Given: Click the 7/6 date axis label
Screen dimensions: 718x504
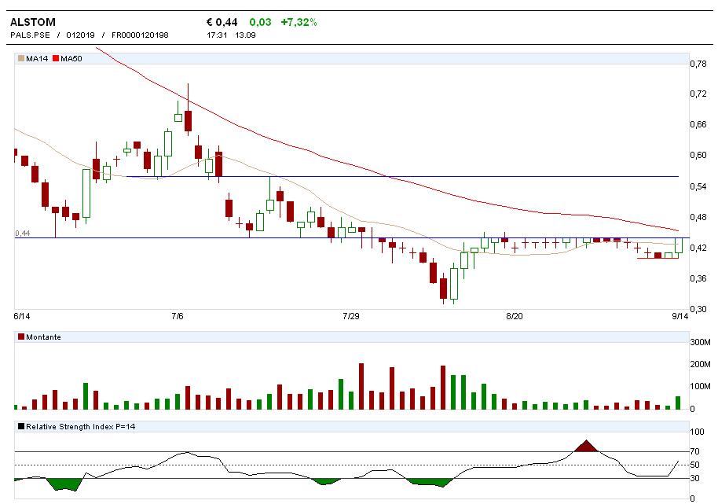Looking at the screenshot, I should point(178,316).
